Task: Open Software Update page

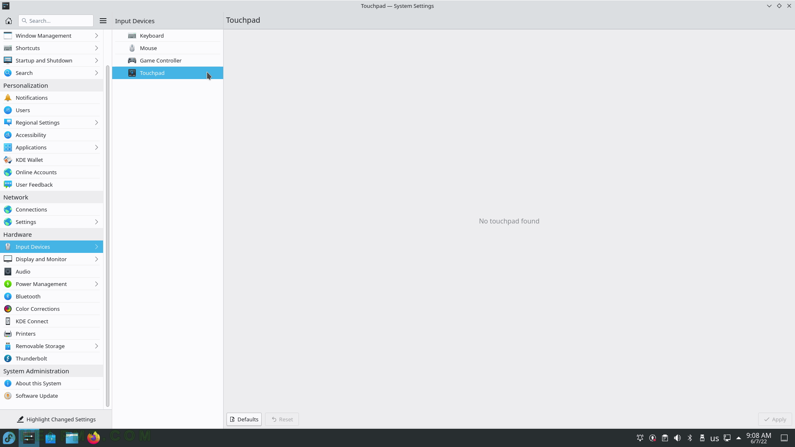Action: coord(51,396)
